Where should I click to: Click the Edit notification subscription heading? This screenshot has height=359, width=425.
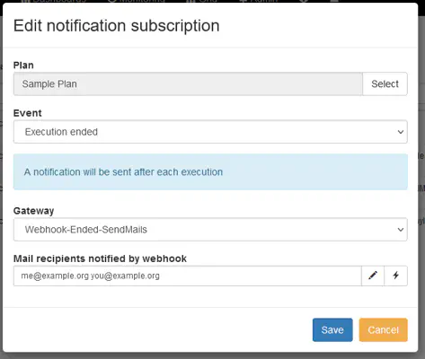click(117, 26)
